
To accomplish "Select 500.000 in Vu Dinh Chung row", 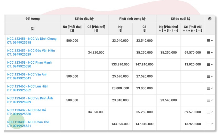I will coord(72,40).
